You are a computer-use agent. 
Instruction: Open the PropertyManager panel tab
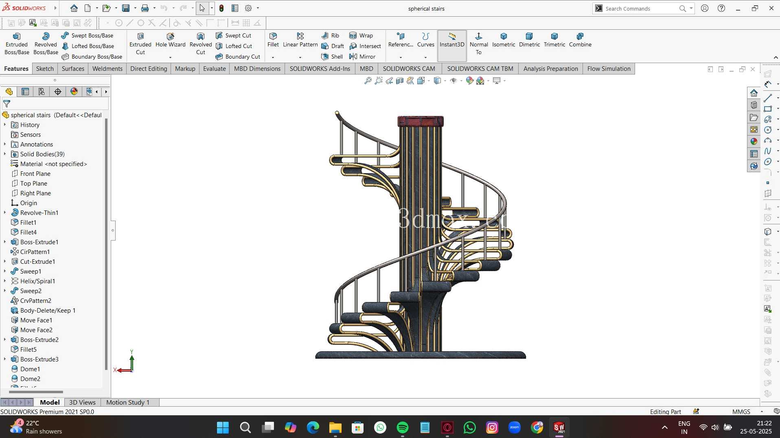click(x=25, y=92)
